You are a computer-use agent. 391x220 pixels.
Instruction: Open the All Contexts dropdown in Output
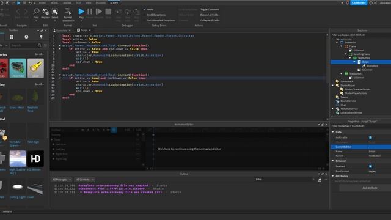(85, 180)
